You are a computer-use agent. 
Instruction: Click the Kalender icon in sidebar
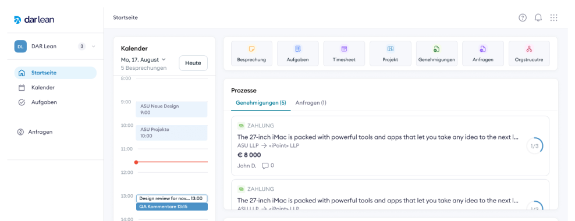22,88
